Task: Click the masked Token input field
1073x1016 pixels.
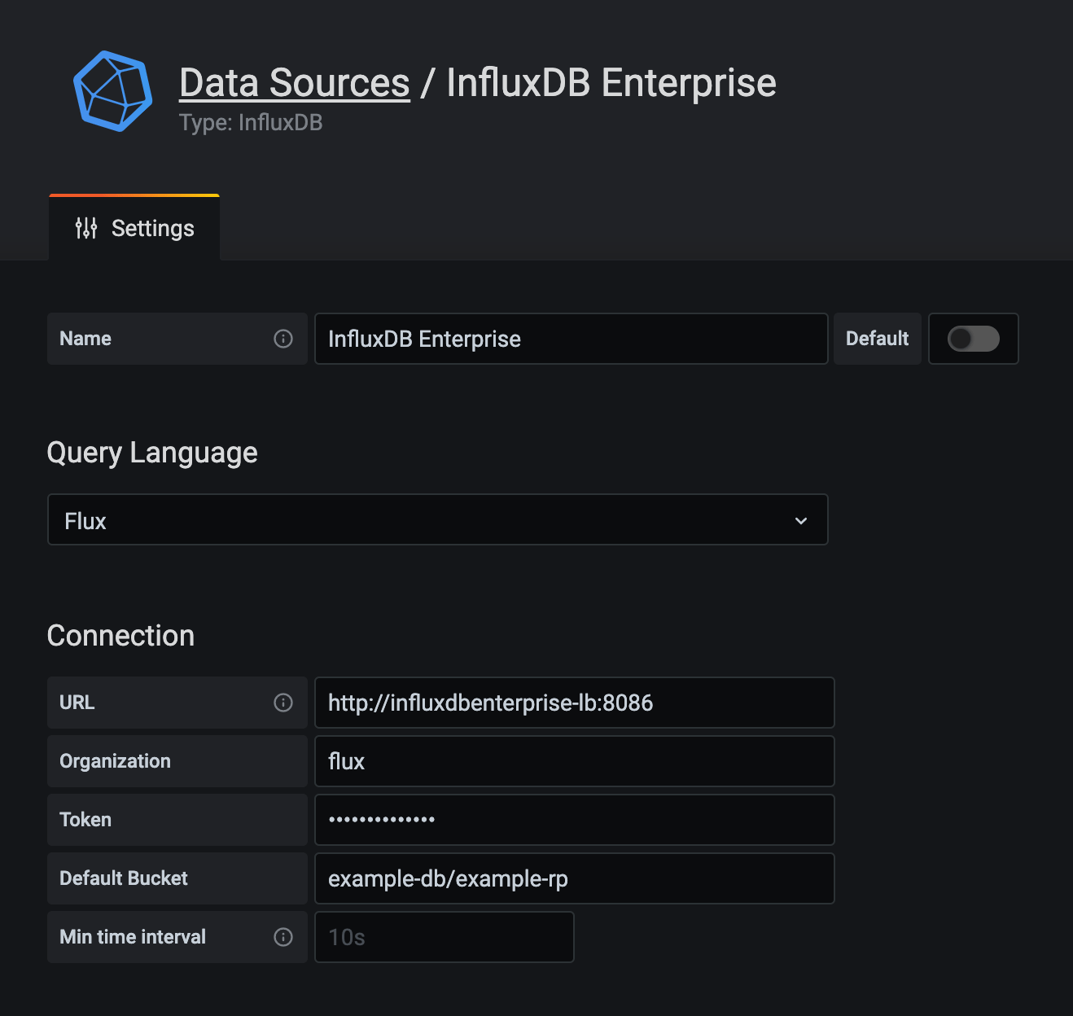Action: coord(574,820)
